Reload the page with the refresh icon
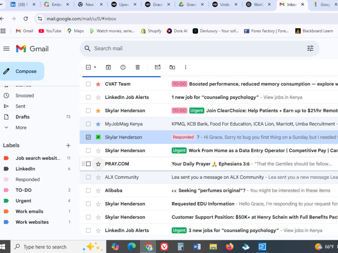The width and height of the screenshot is (338, 253). pos(26,19)
